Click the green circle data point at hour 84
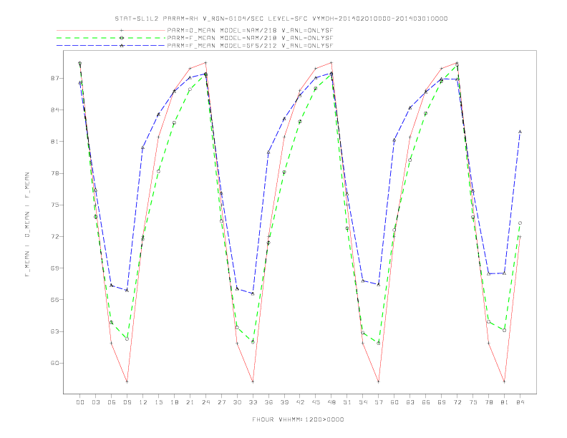Screen dimensions: 567x438 coord(520,223)
